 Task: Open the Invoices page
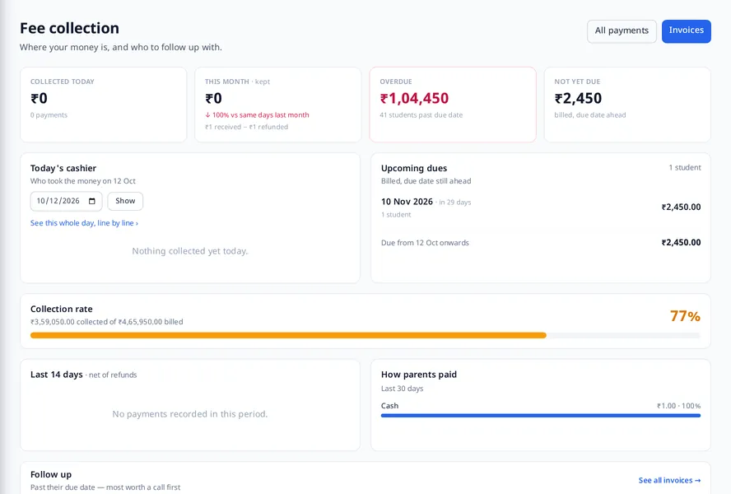[687, 30]
